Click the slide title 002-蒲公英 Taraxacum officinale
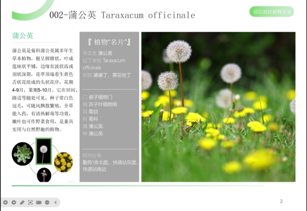 (x=122, y=15)
